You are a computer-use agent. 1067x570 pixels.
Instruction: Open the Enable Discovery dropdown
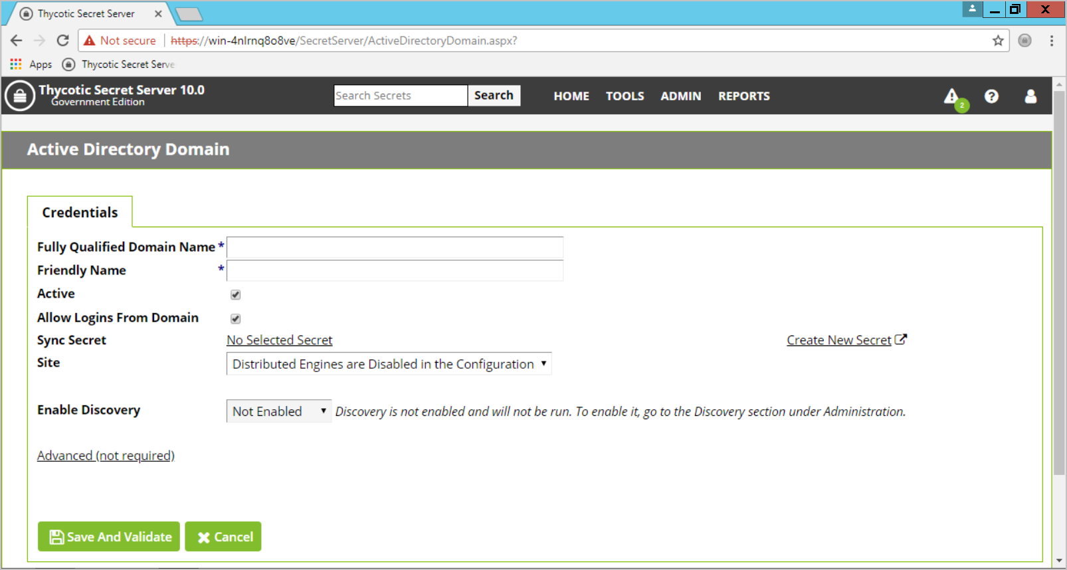[x=278, y=411]
